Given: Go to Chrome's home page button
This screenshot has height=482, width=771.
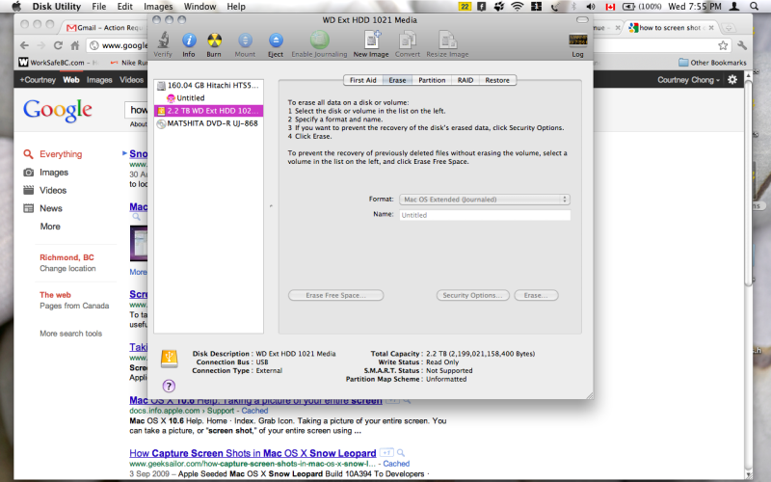Looking at the screenshot, I should coord(75,45).
